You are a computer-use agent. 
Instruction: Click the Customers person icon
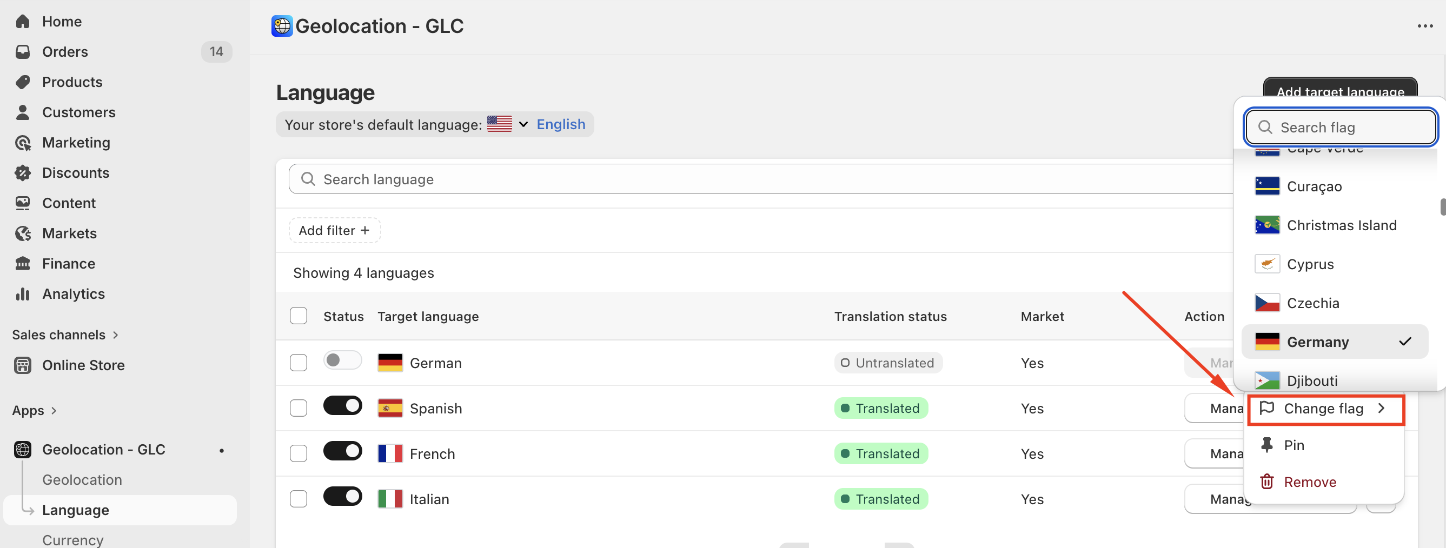pos(23,112)
